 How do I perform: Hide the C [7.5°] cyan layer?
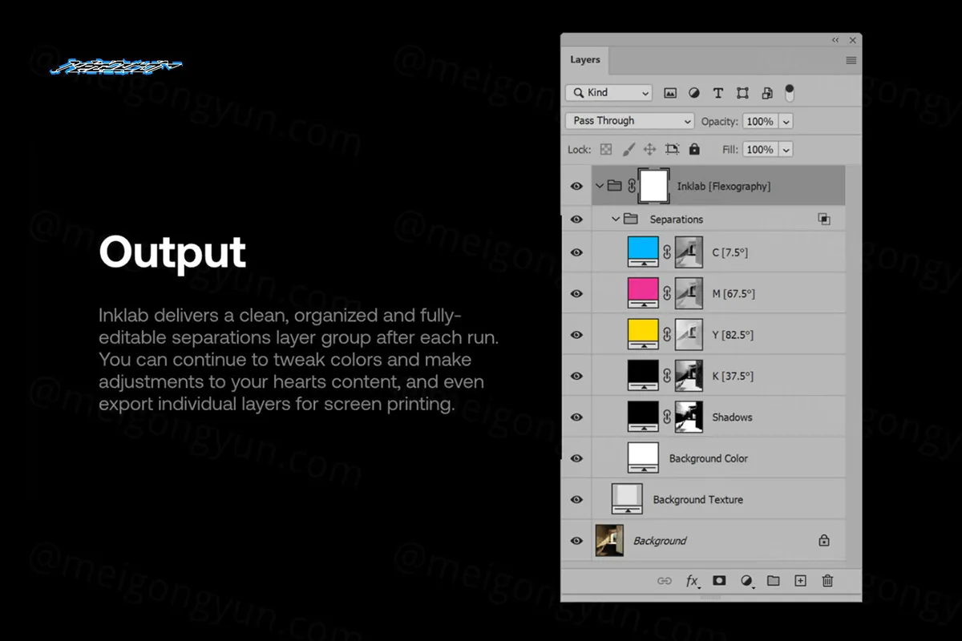(576, 252)
